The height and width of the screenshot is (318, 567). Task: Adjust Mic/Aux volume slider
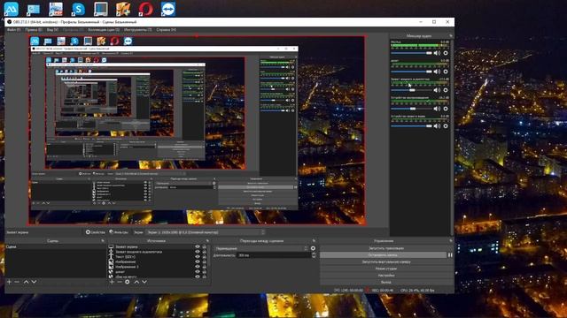coord(411,53)
